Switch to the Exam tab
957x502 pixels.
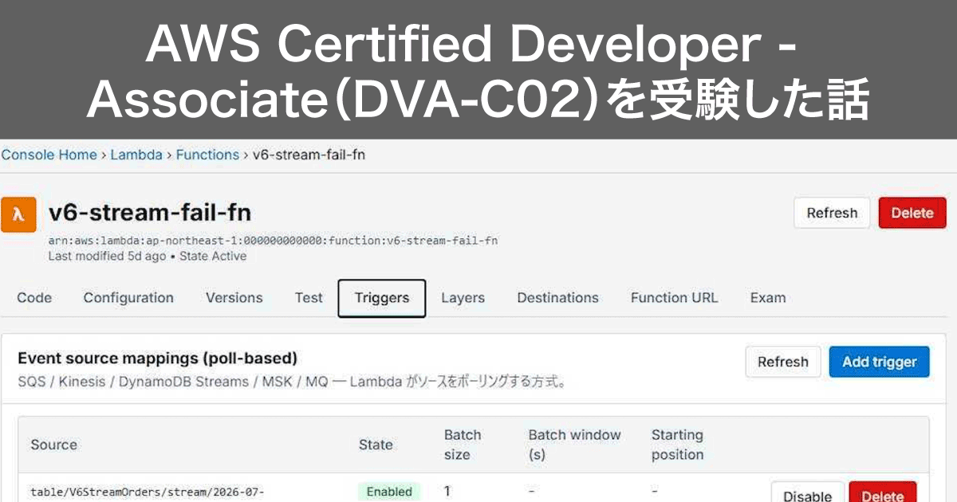click(x=768, y=298)
